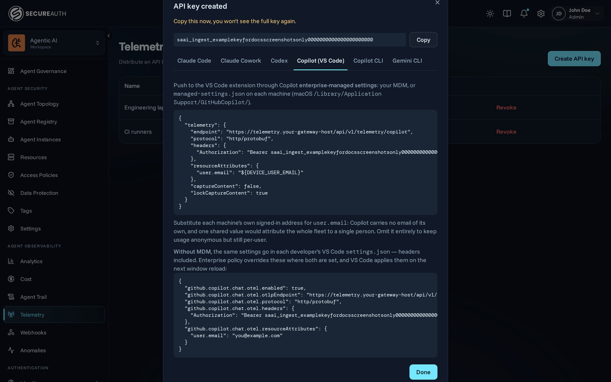
Task: Click the Agent Trail icon
Action: tap(11, 297)
